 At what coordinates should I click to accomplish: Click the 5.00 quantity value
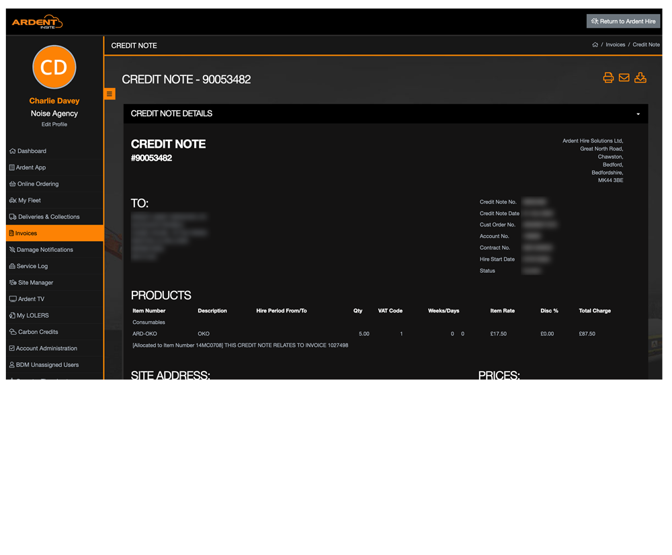pyautogui.click(x=364, y=334)
